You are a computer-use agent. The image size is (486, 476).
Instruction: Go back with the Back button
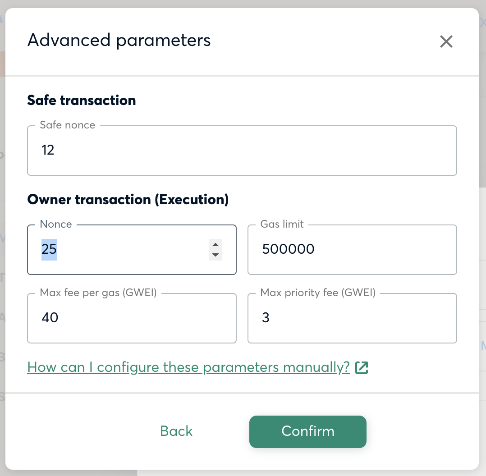tap(176, 431)
